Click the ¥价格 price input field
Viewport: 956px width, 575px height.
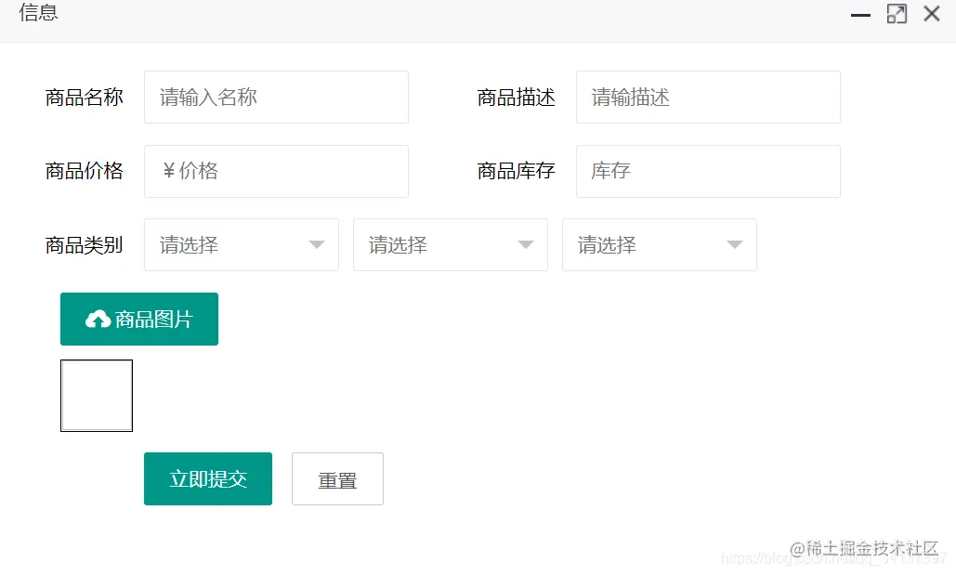coord(276,171)
